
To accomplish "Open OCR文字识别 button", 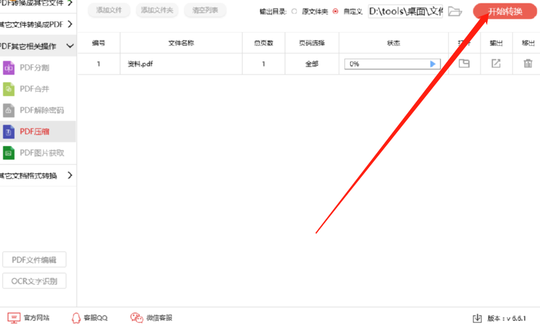I will tap(34, 281).
